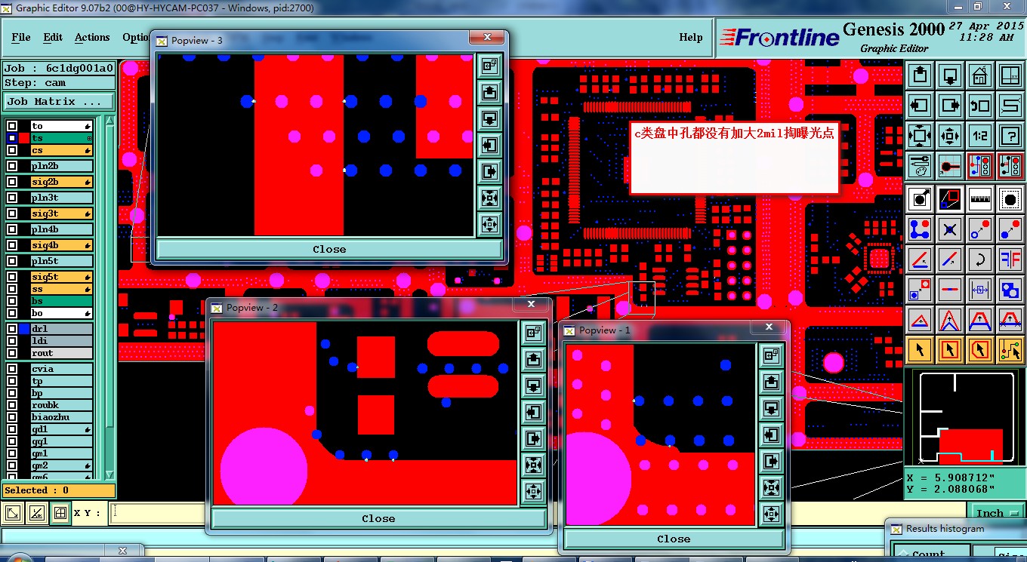
Task: Click the circular rotate arrow icon
Action: click(980, 260)
